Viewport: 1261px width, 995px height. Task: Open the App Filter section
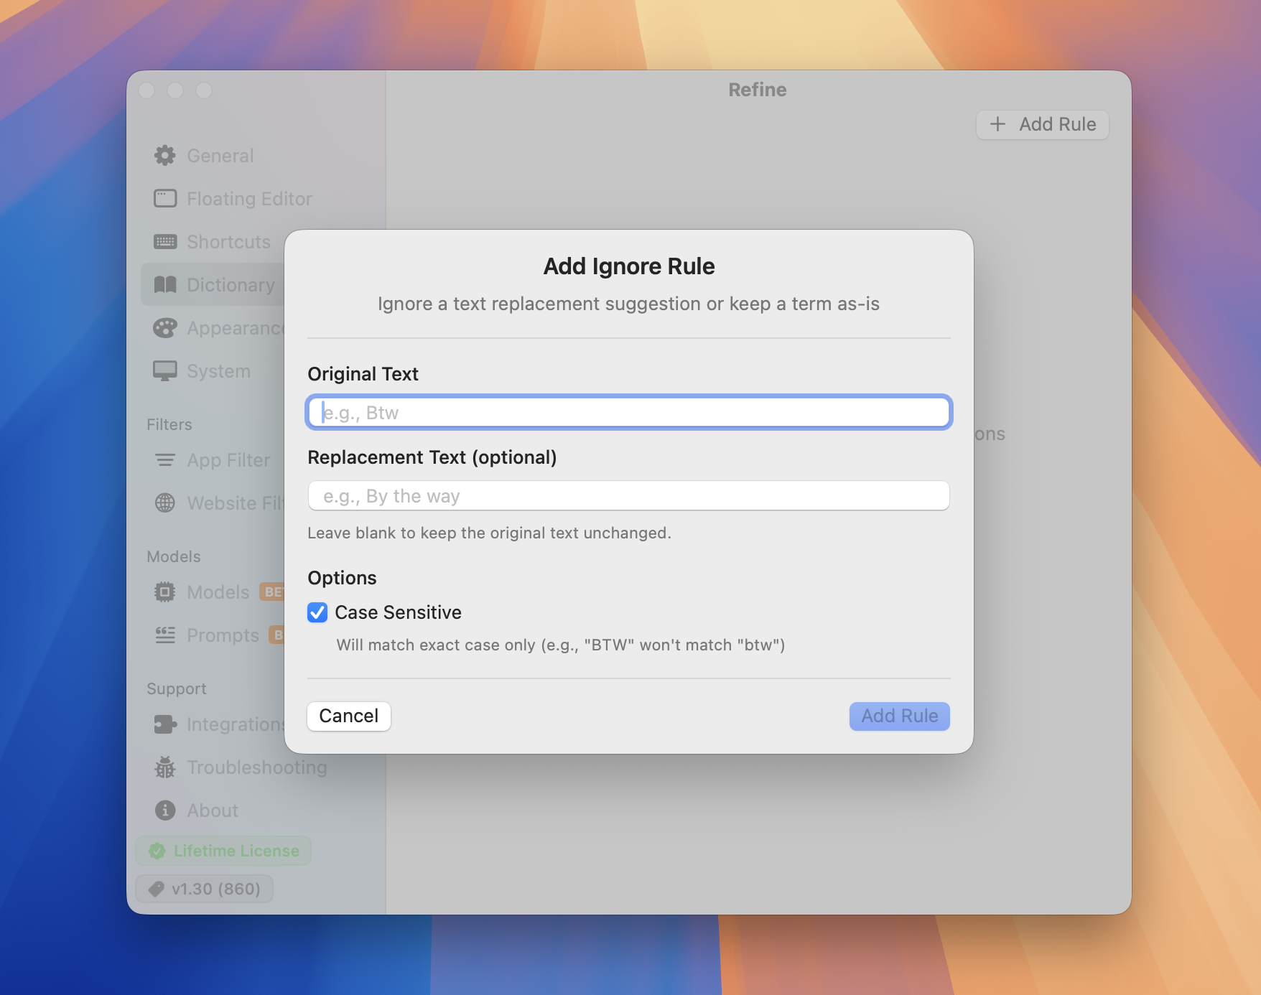(213, 460)
